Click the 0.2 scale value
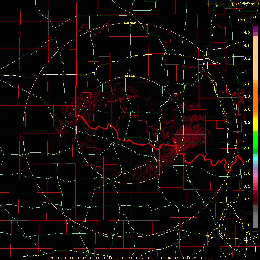This screenshot has width=260, height=260. coord(247,187)
